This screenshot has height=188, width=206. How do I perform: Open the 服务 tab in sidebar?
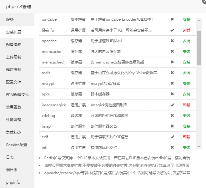coord(10,19)
